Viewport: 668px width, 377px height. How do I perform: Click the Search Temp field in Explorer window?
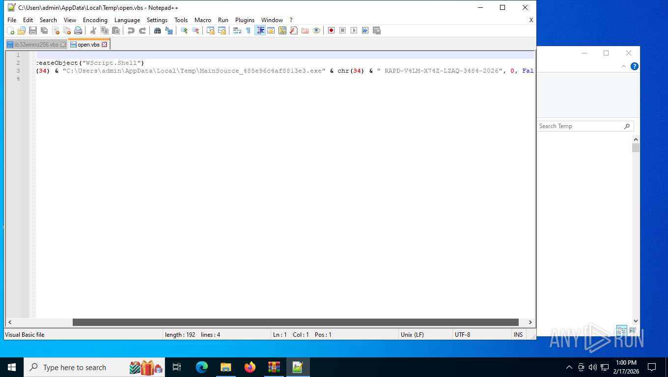585,126
